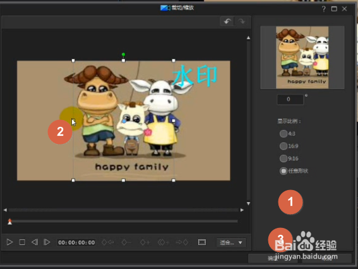358x269 pixels.
Task: Click the horizontal scrollbar right arrow
Action: pos(242,210)
